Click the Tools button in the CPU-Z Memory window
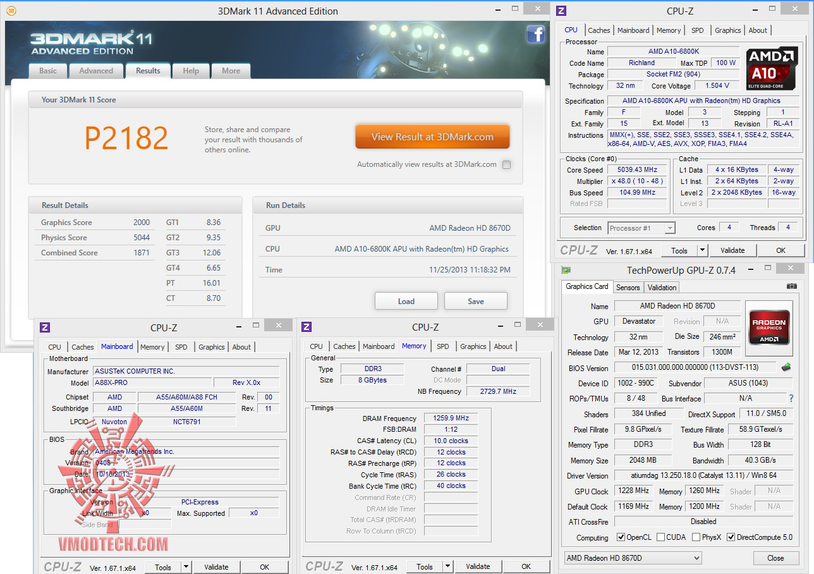Image resolution: width=814 pixels, height=574 pixels. point(425,566)
